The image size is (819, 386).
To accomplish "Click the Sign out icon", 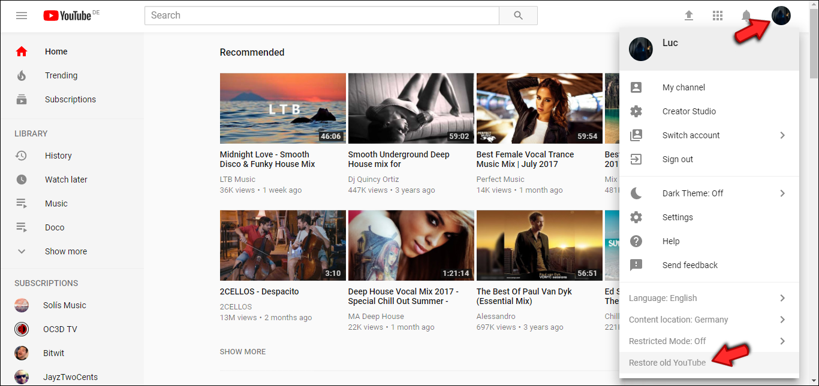I will [x=636, y=159].
